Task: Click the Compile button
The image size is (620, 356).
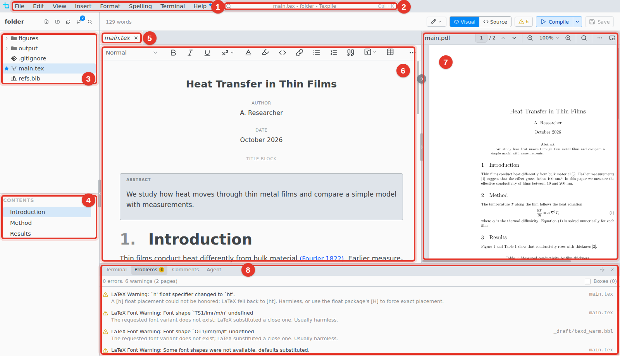Action: [555, 22]
